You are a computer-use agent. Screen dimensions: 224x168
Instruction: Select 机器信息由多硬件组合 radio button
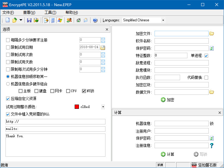8,84
